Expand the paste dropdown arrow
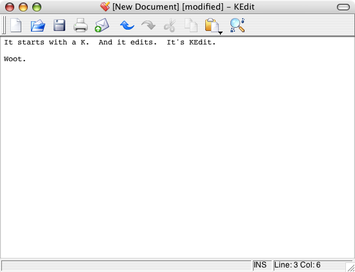The width and height of the screenshot is (355, 272). click(x=221, y=34)
